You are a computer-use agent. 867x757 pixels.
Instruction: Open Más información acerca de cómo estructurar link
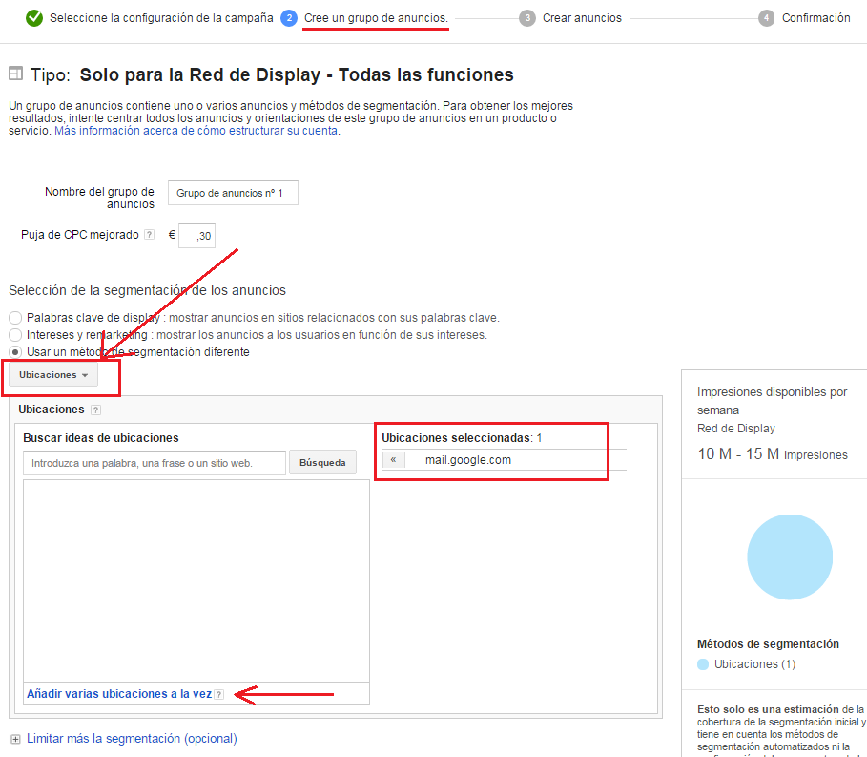point(196,131)
